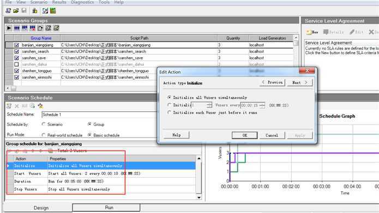The height and width of the screenshot is (213, 379).
Task: Select Real-world schedule run mode
Action: pos(44,135)
